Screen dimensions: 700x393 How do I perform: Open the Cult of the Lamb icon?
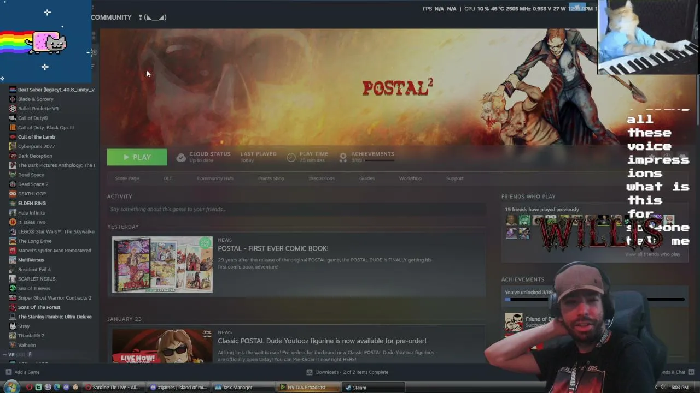point(13,136)
